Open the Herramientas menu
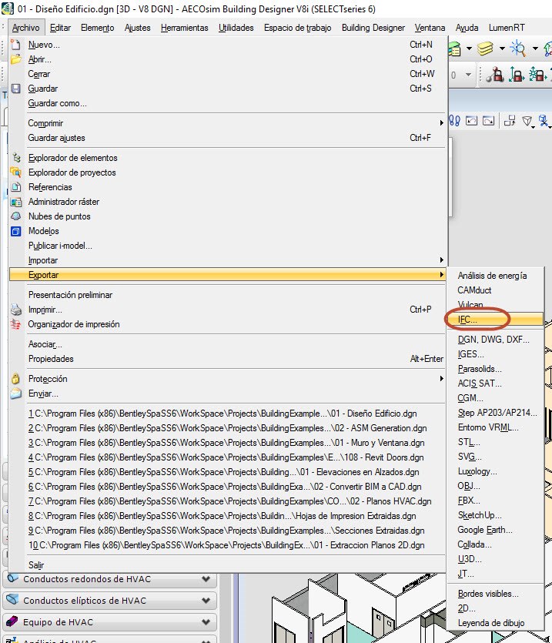552x643 pixels. pyautogui.click(x=185, y=28)
